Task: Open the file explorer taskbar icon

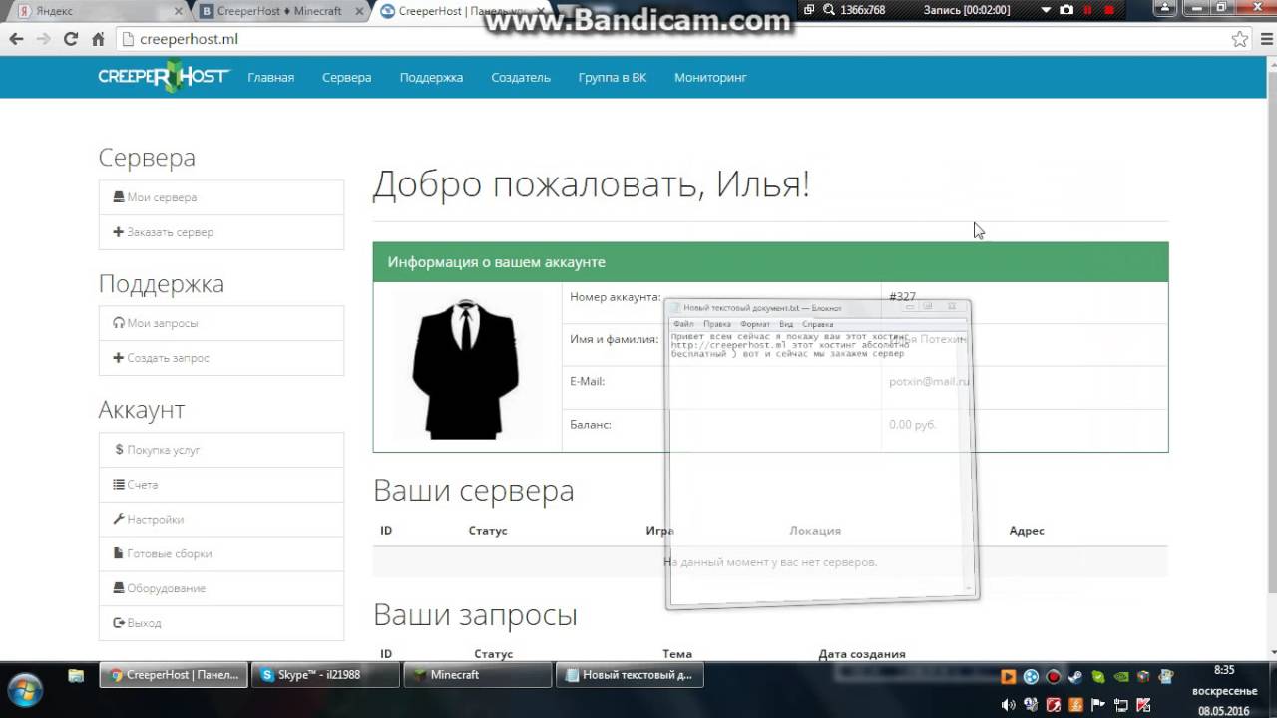Action: (x=76, y=675)
